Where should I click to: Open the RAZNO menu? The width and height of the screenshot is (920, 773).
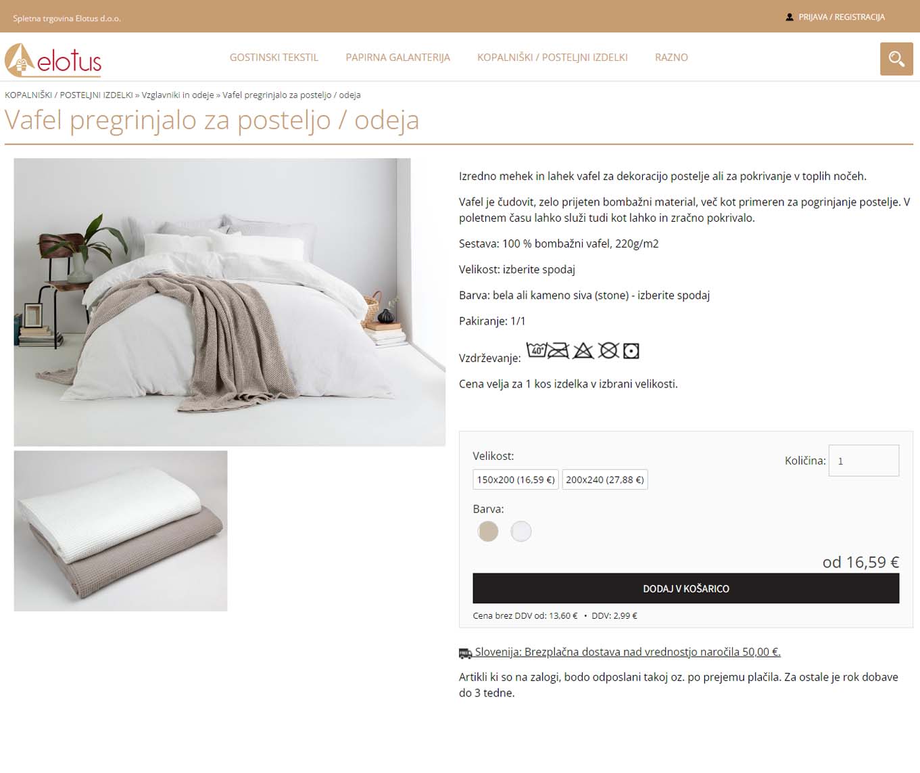click(671, 57)
